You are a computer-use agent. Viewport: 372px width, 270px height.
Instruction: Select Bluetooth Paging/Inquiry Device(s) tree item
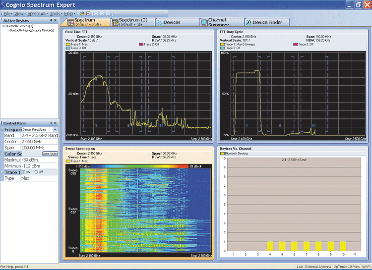(32, 30)
